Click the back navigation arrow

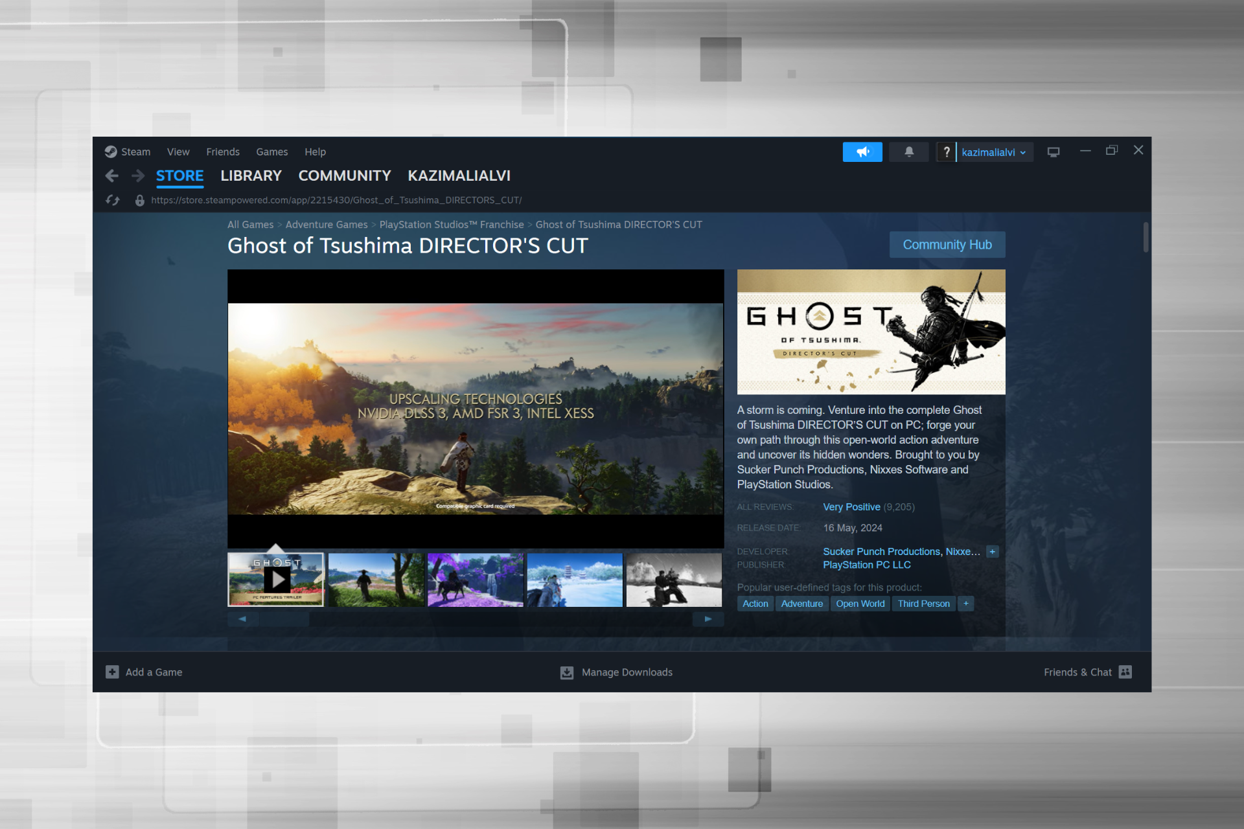(112, 176)
